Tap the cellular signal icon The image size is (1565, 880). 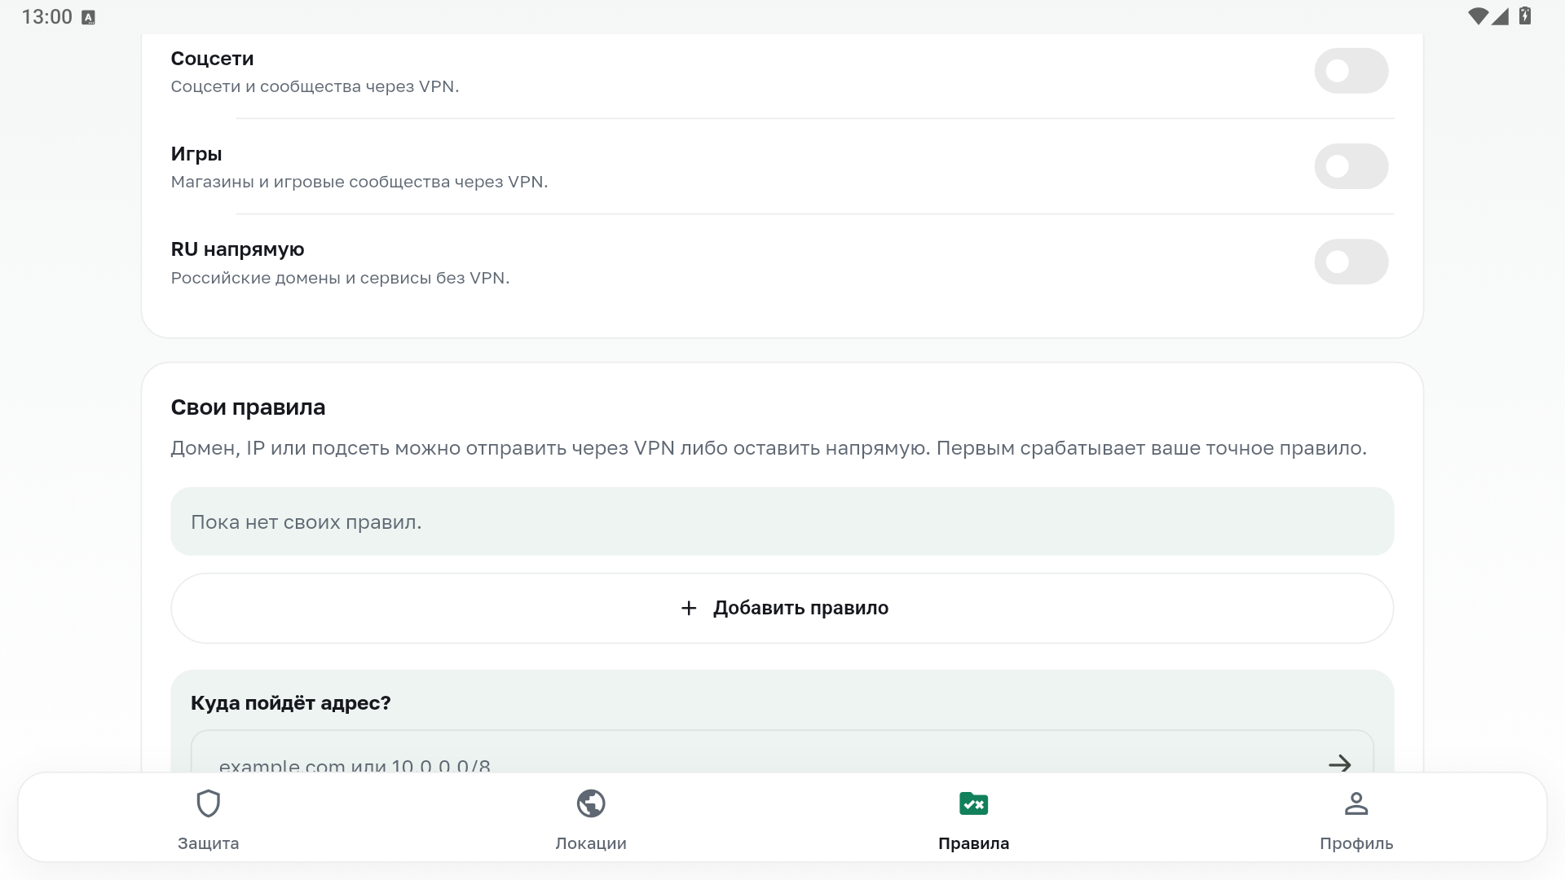(1501, 16)
